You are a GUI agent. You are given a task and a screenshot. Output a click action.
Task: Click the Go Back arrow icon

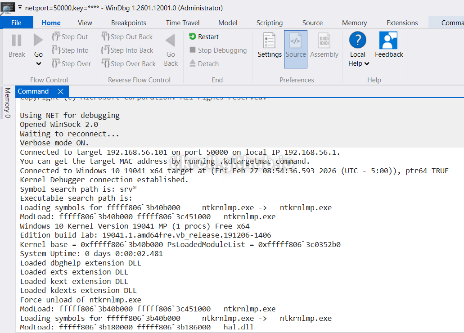pyautogui.click(x=171, y=41)
